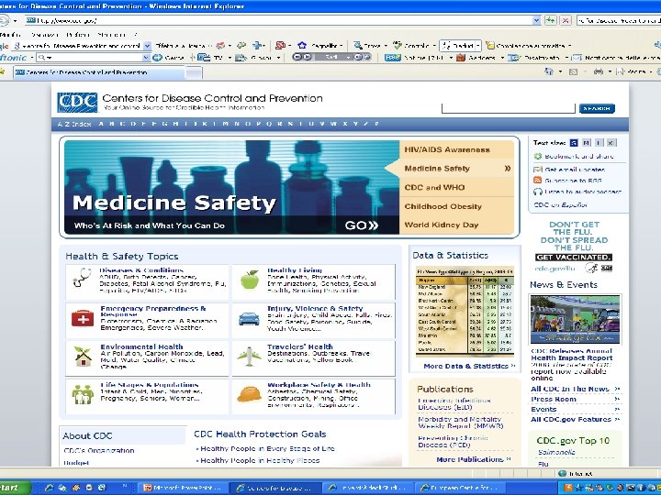This screenshot has height=495, width=661.
Task: Click the green apple icon for Healthy Living
Action: pyautogui.click(x=249, y=280)
